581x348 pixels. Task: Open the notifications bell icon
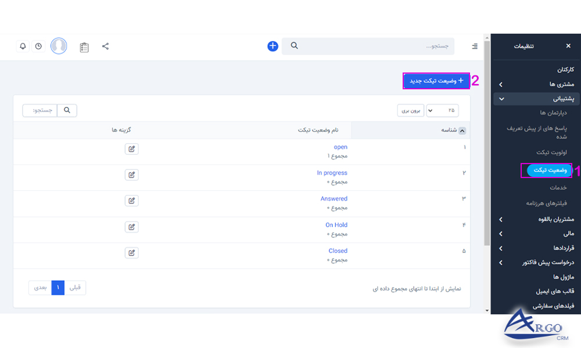pos(22,45)
